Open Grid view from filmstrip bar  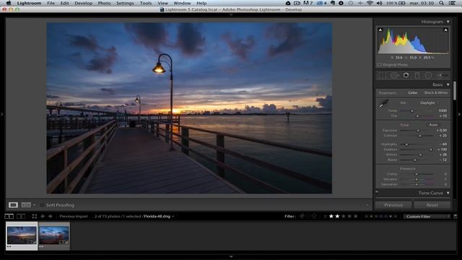35,217
